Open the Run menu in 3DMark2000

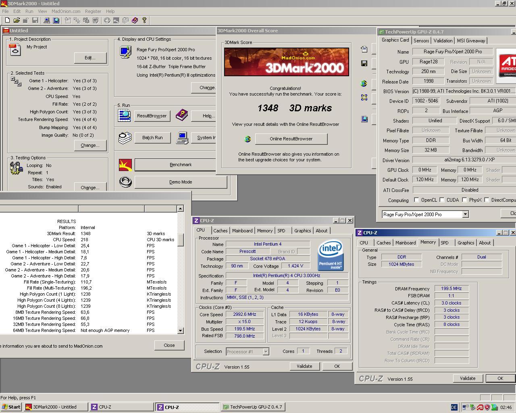tap(29, 11)
